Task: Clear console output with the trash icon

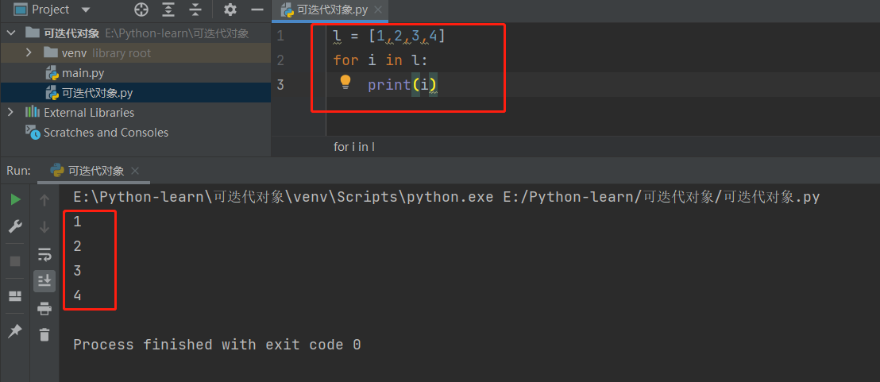Action: (x=44, y=334)
